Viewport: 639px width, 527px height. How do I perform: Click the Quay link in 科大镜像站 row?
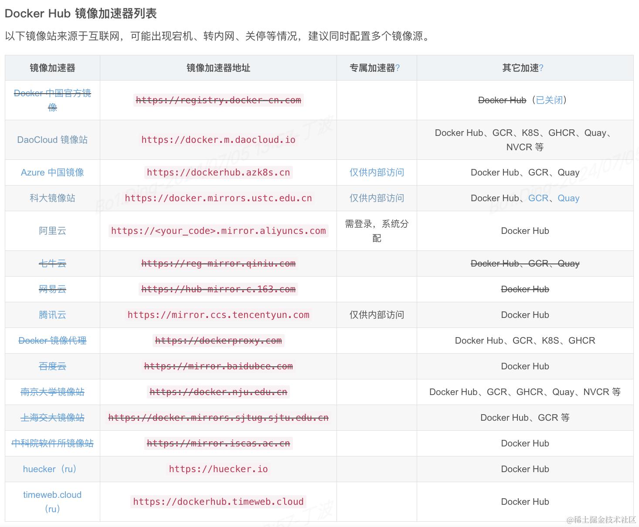569,198
